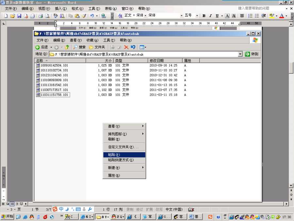Screen dimensions: 294x221
Task: Click the red Delete X icon in Explorer
Action: [x=126, y=47]
